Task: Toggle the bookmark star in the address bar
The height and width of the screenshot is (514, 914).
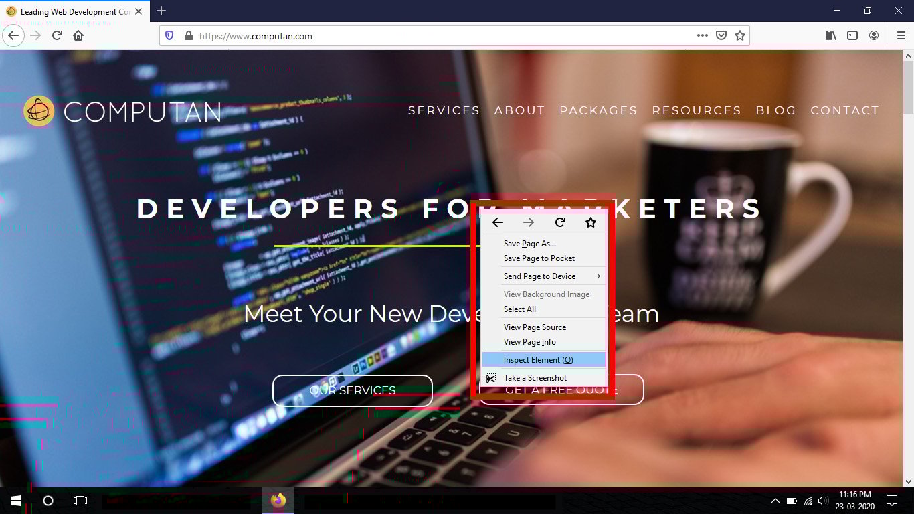Action: 740,35
